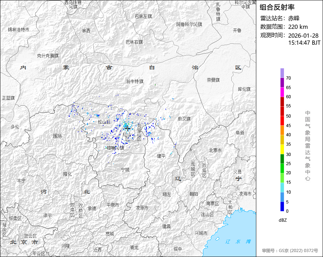Click the 林西 map label
323x257 pixels.
(x=86, y=31)
